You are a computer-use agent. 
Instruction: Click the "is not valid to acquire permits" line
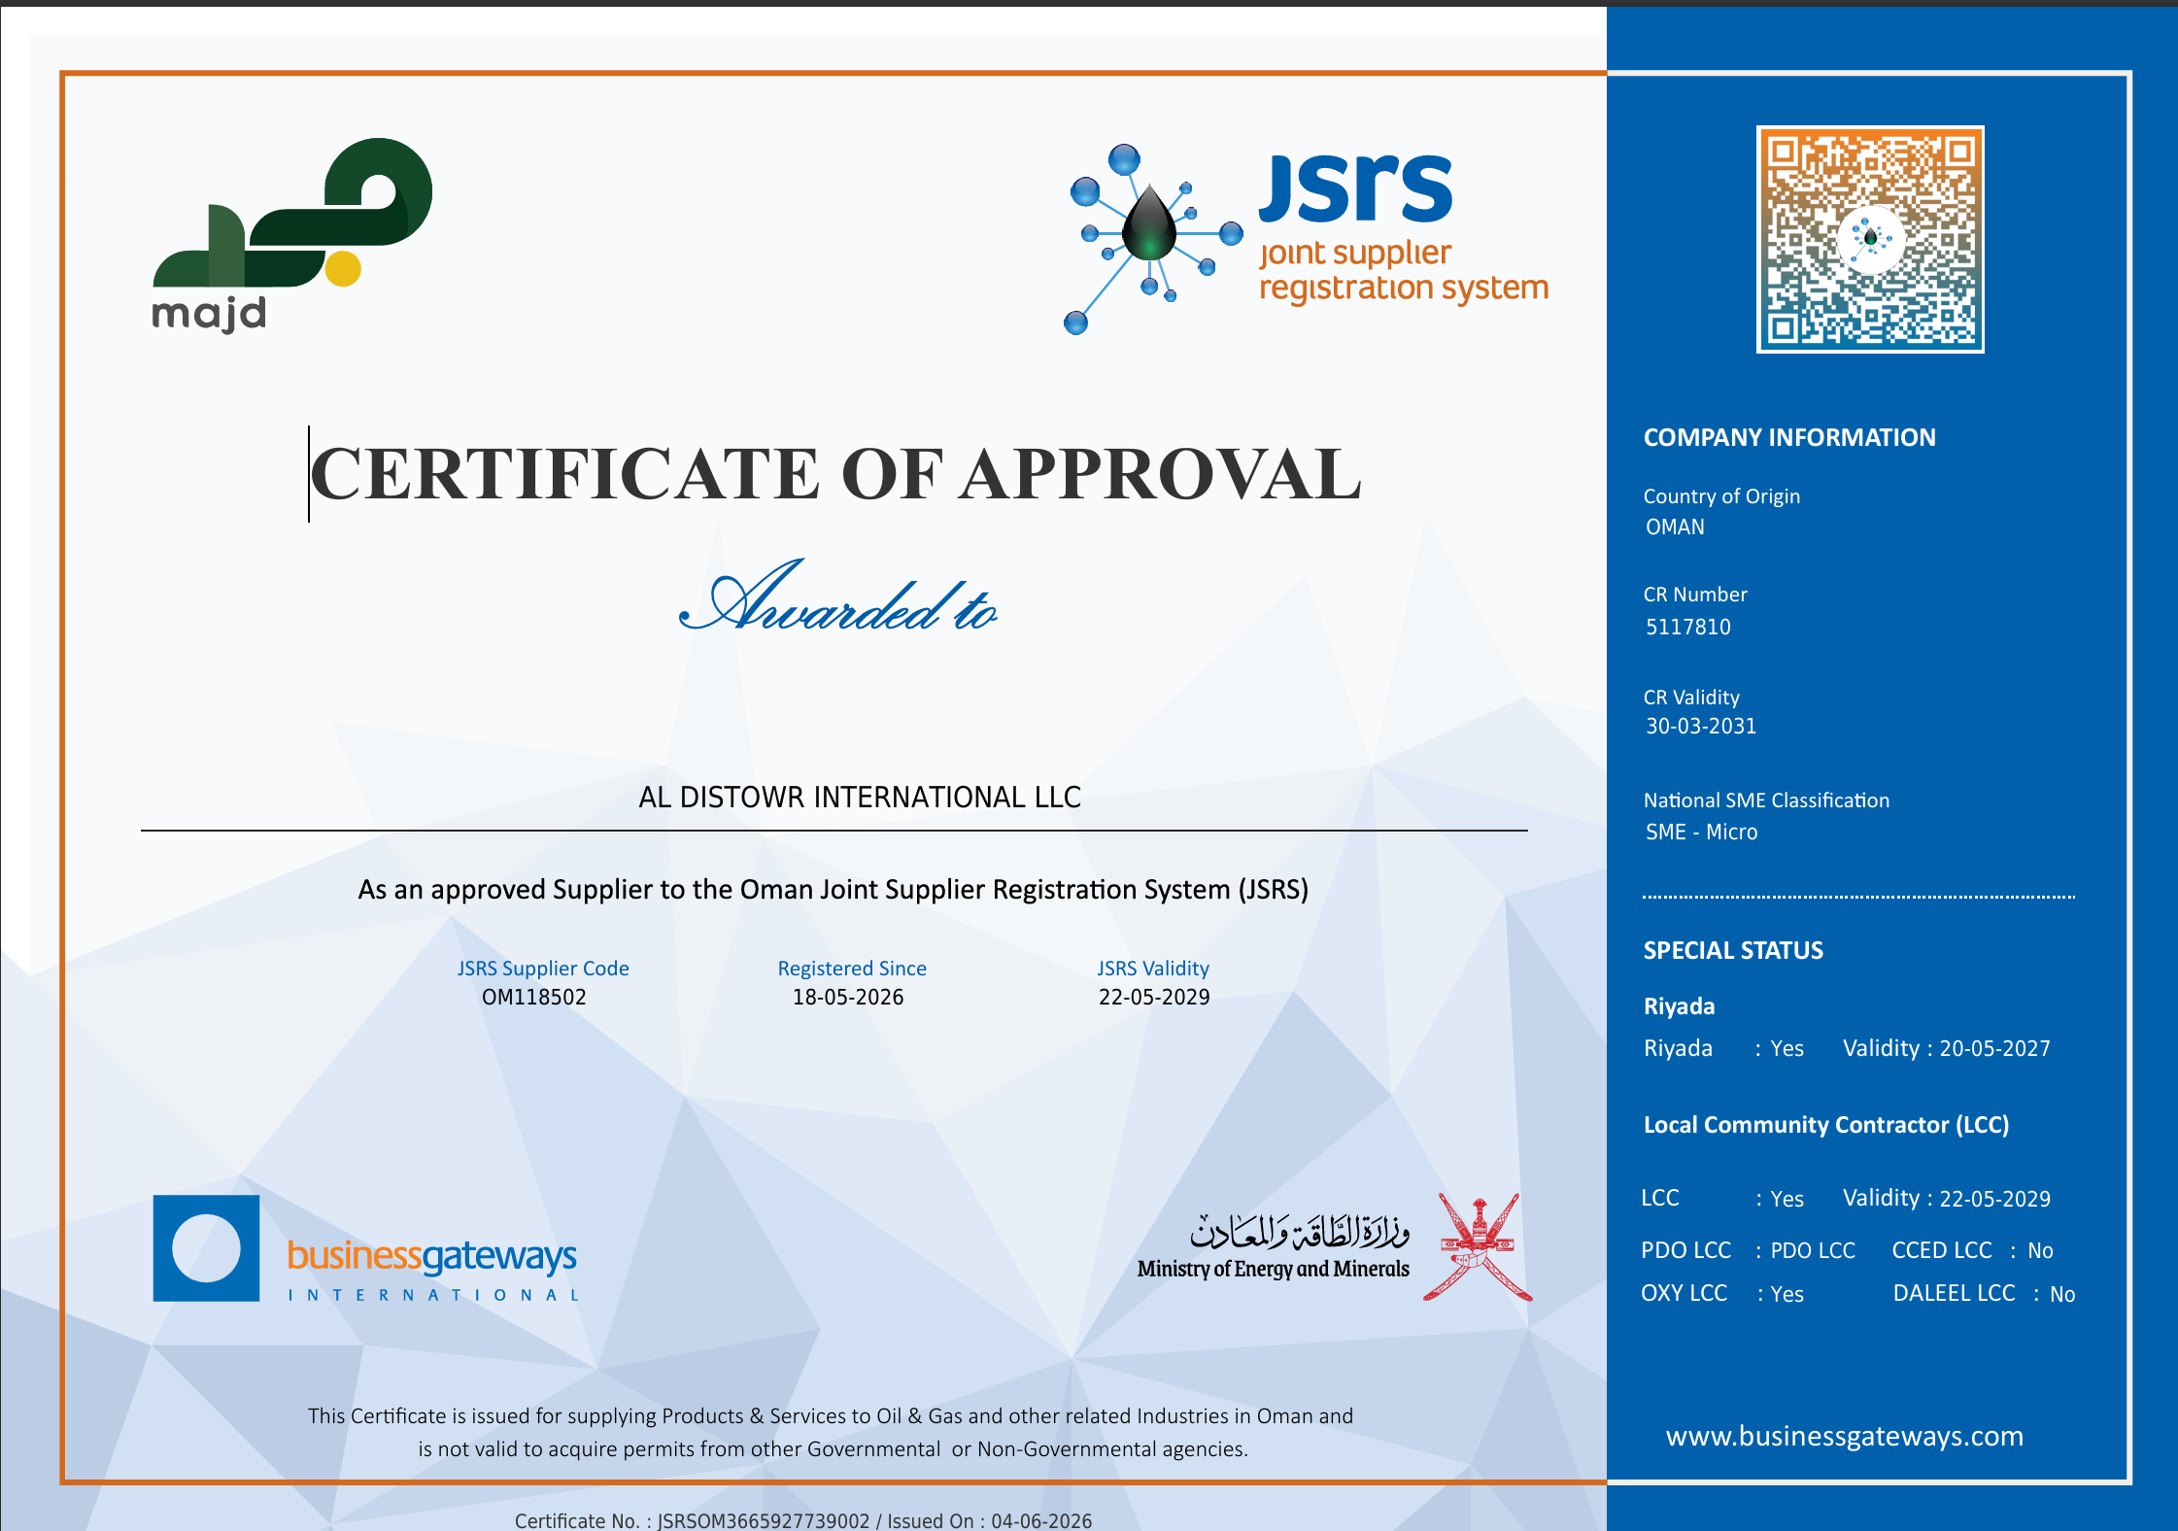click(834, 1449)
